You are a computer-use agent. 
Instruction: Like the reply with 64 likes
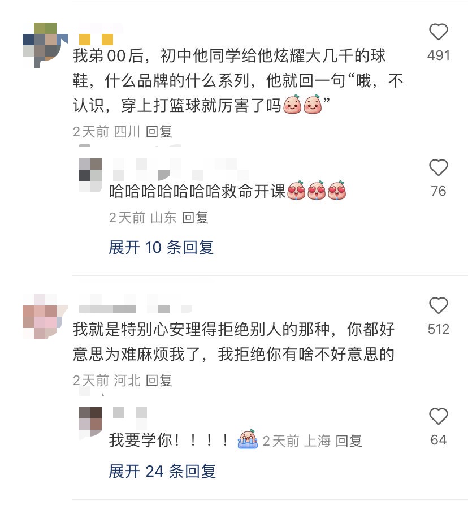pyautogui.click(x=439, y=416)
